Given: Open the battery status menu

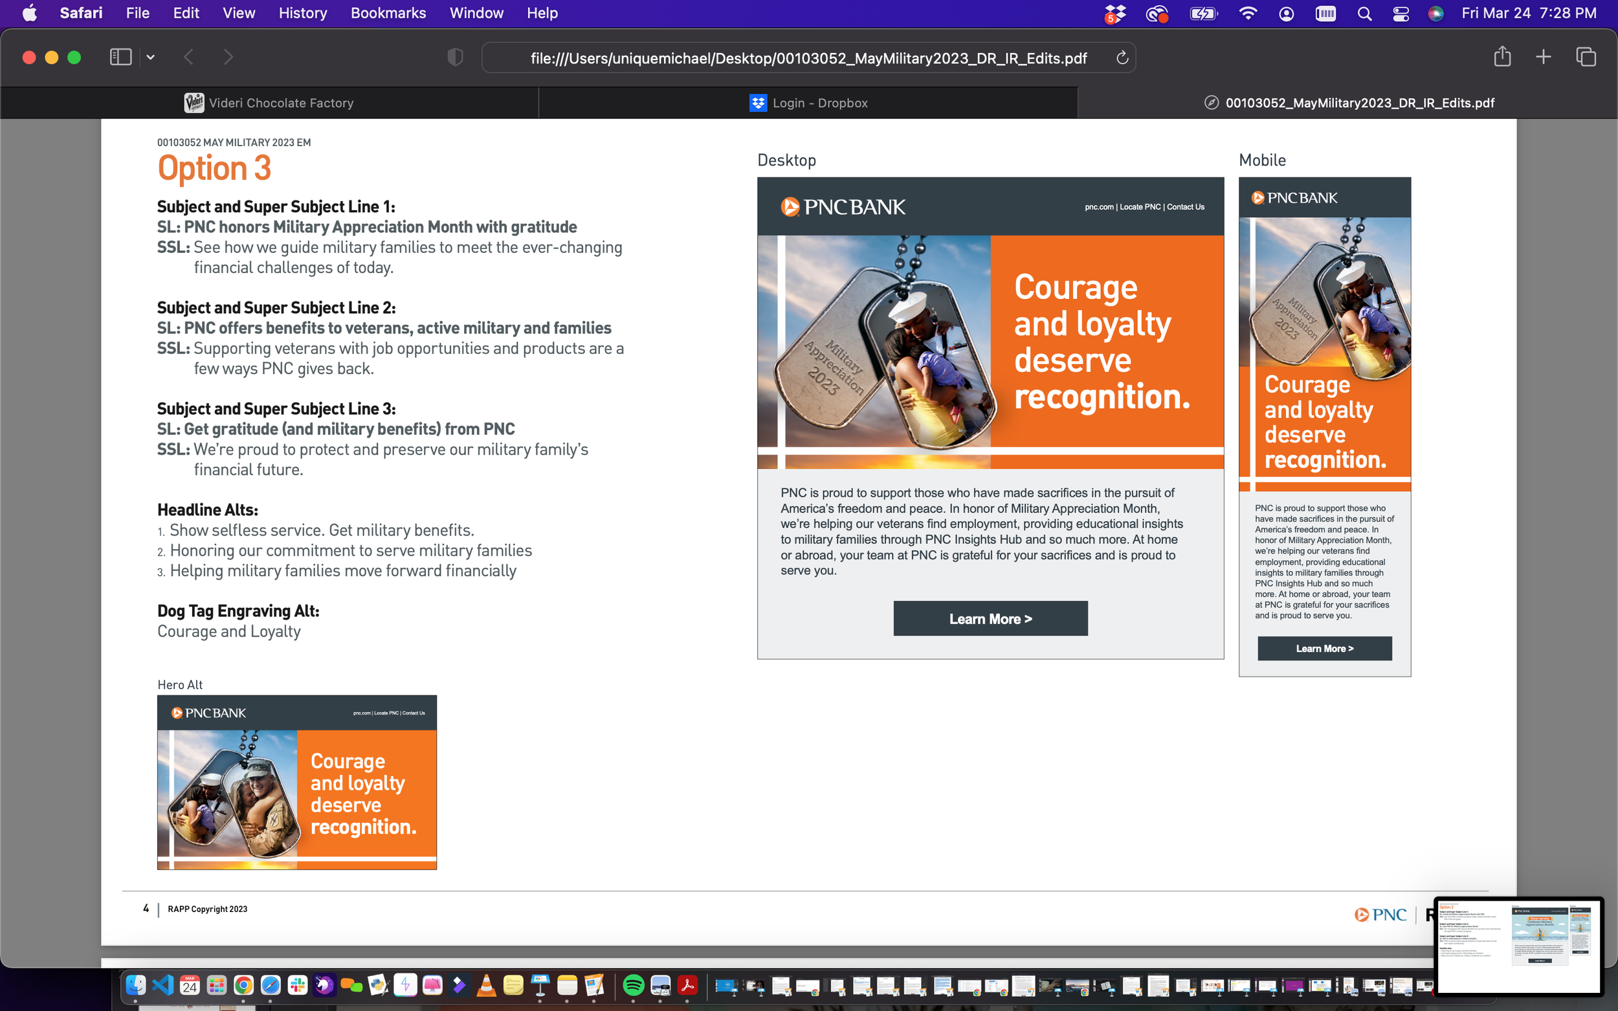Looking at the screenshot, I should click(x=1203, y=14).
